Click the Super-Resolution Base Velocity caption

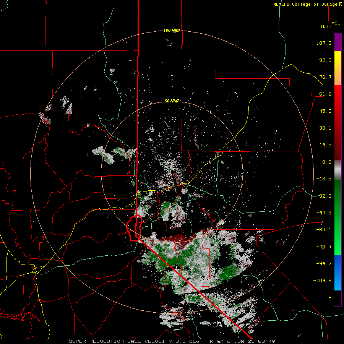[172, 341]
